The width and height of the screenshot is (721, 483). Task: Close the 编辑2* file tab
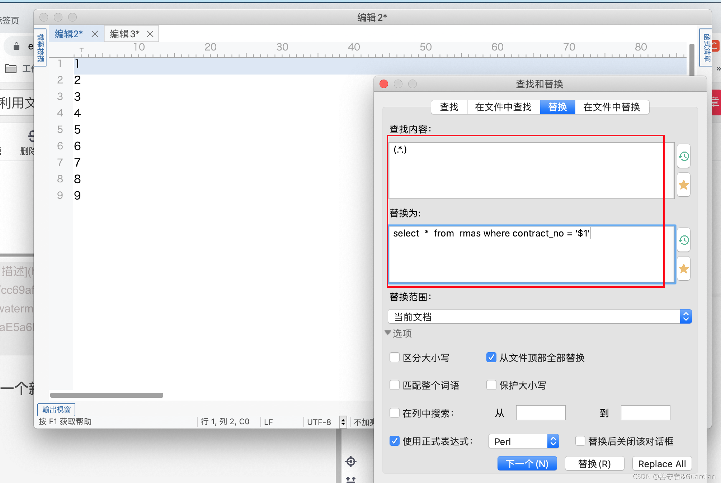pyautogui.click(x=95, y=34)
